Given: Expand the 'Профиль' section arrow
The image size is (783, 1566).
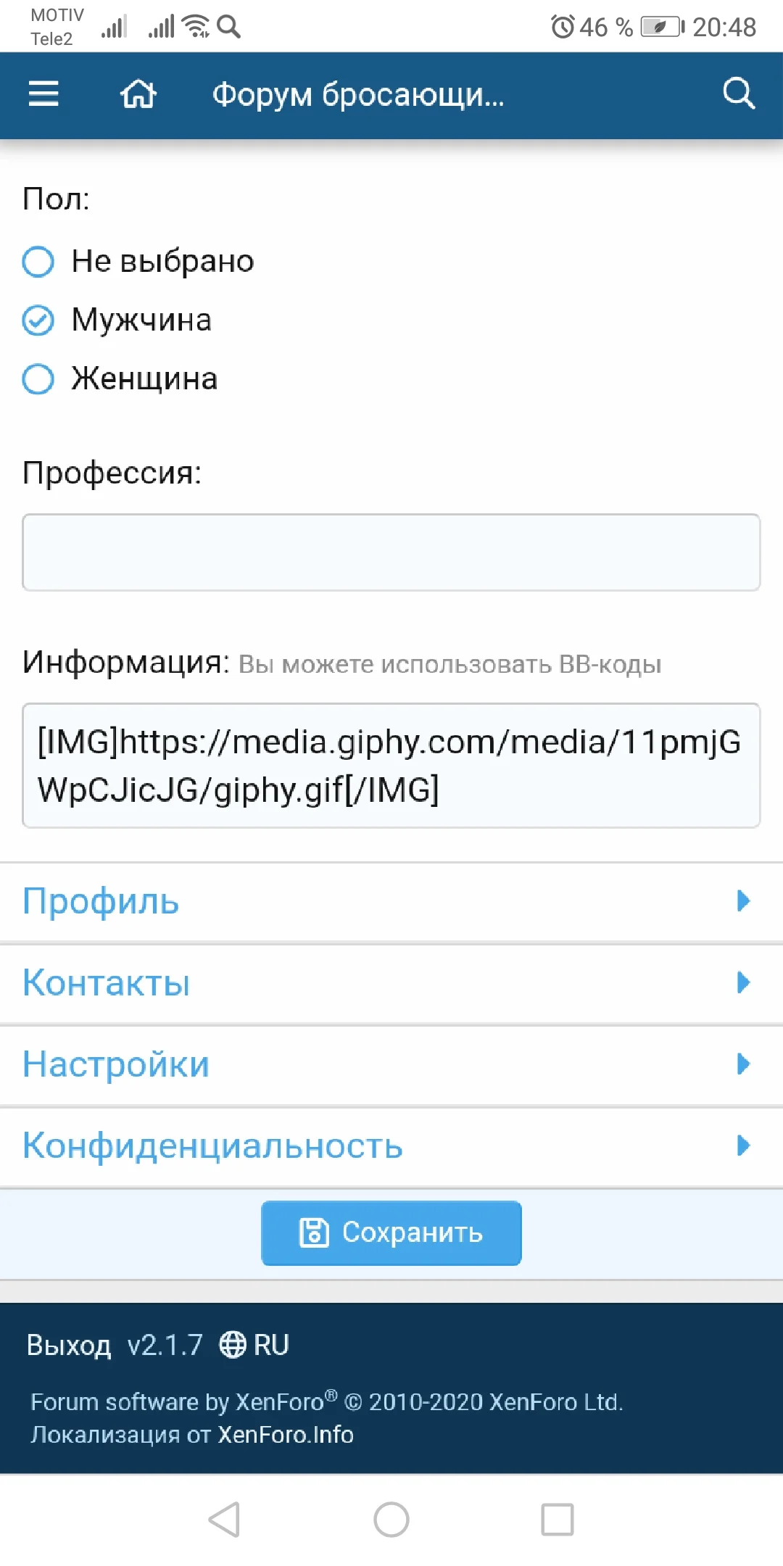Looking at the screenshot, I should coord(742,900).
